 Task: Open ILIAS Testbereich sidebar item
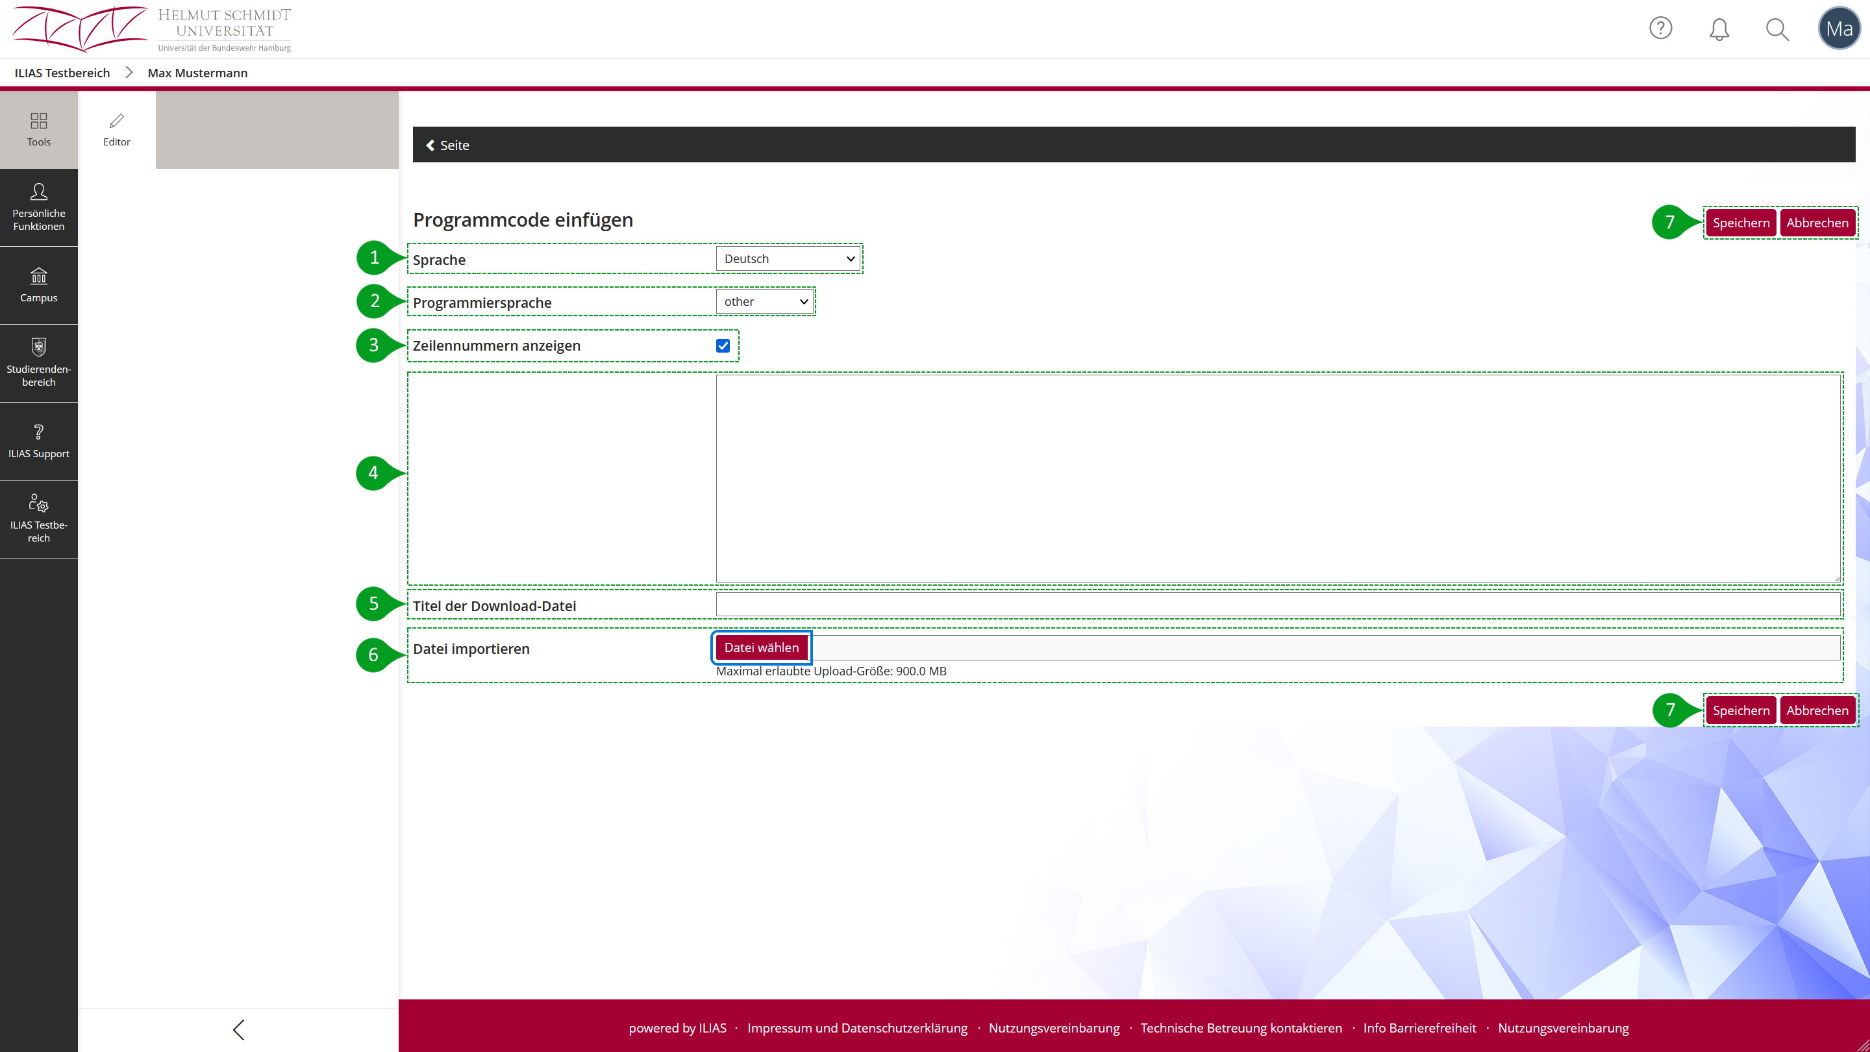[38, 518]
